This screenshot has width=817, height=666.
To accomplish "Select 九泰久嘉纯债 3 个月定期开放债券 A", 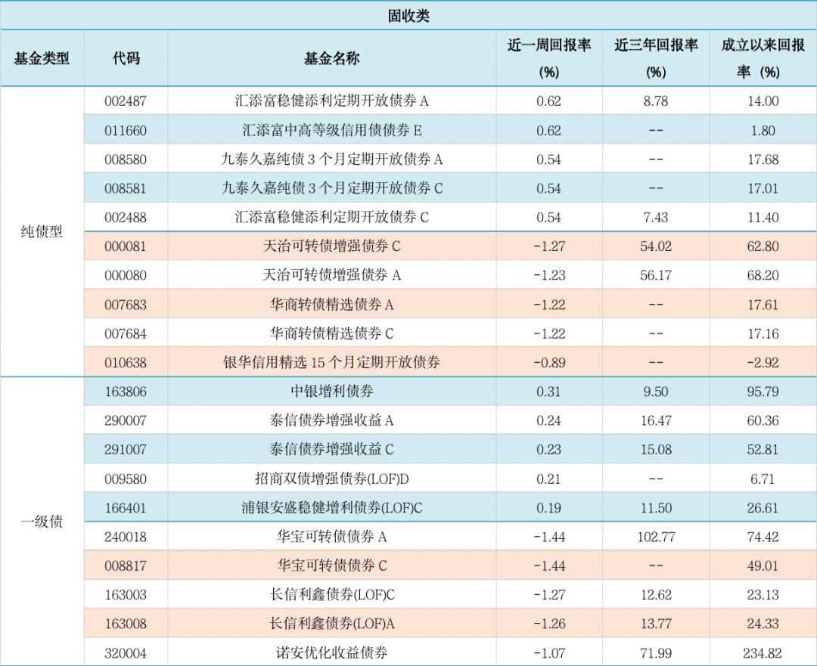I will point(332,159).
